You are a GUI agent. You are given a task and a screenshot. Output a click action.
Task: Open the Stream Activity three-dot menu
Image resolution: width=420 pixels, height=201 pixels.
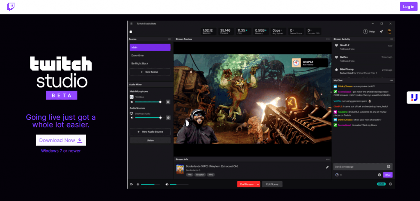point(391,39)
